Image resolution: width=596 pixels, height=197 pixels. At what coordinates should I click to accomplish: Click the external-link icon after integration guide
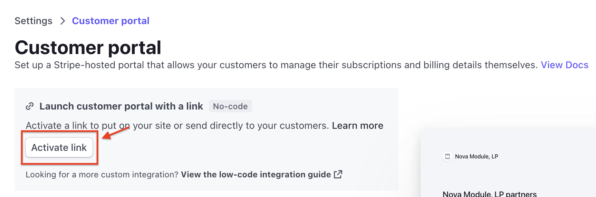tap(338, 174)
